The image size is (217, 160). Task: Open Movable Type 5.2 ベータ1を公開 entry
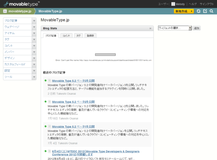(73, 126)
